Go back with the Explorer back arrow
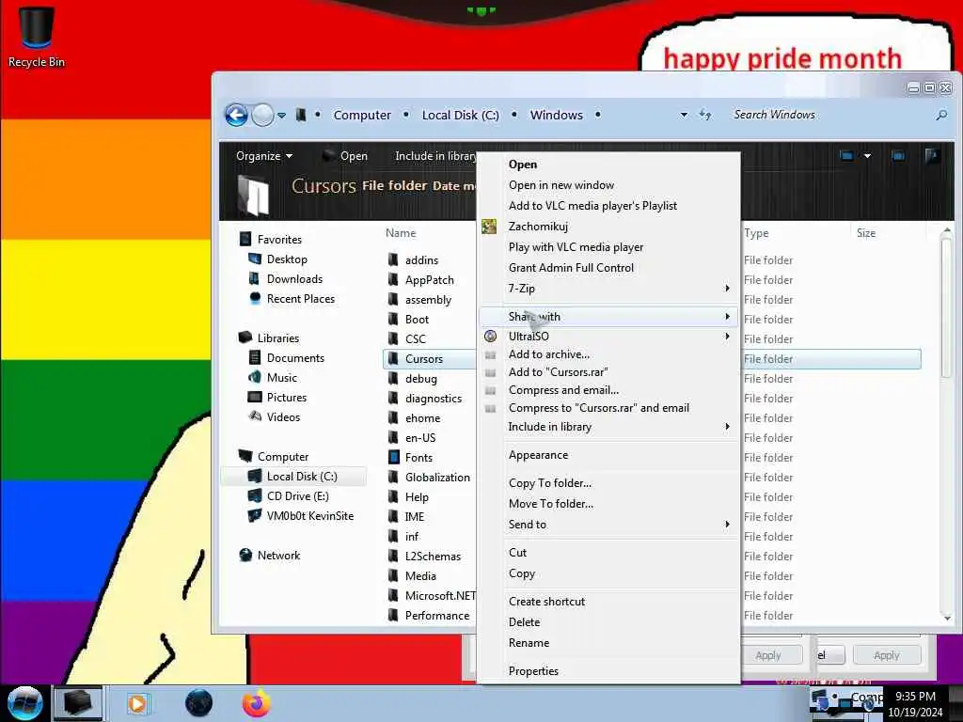963x722 pixels. coord(236,115)
